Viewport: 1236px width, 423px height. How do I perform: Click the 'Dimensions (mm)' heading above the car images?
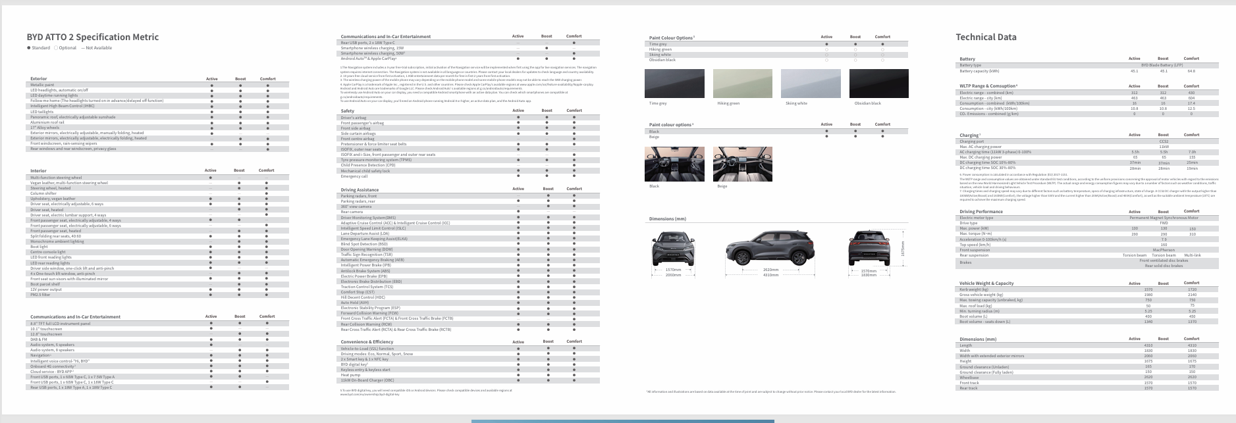[x=667, y=218]
